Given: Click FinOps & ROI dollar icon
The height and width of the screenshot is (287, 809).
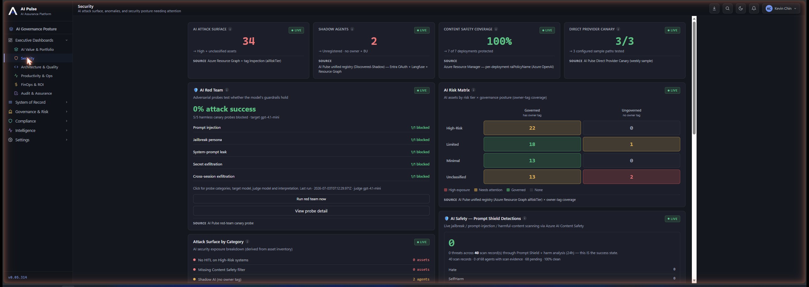Looking at the screenshot, I should click(16, 85).
